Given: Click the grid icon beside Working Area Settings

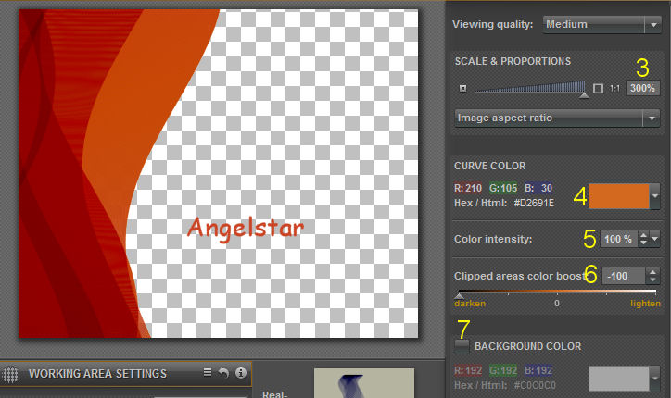Looking at the screenshot, I should pos(12,375).
